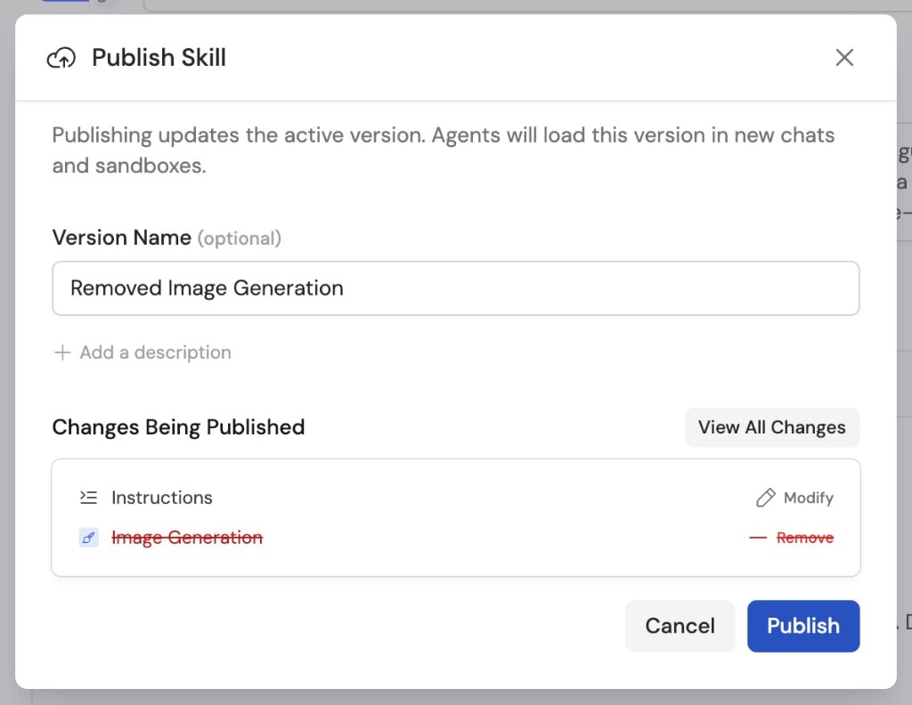
Task: Click the Publish Skill dialog title
Action: pos(159,58)
